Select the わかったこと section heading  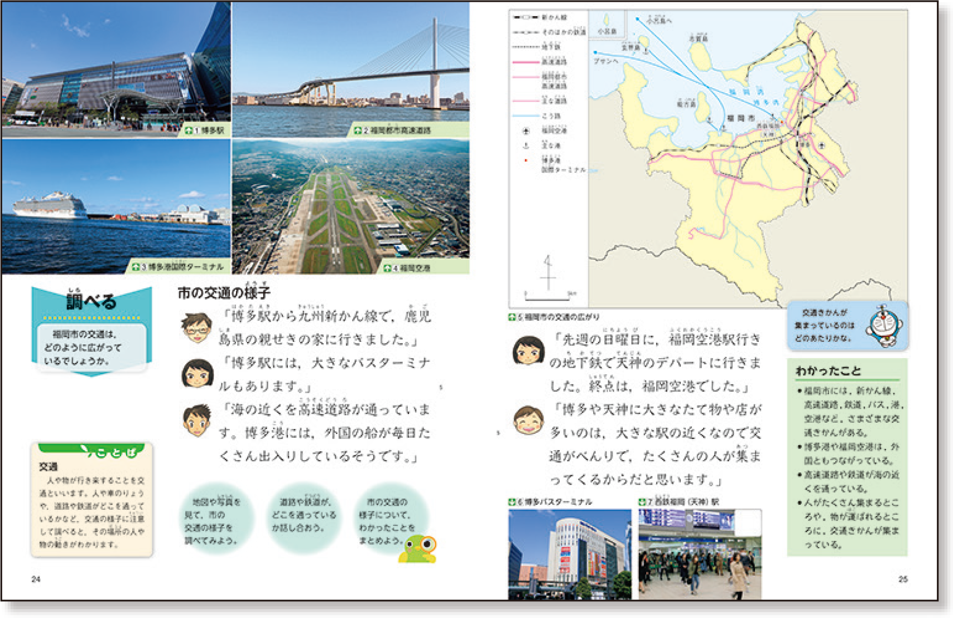pos(828,371)
